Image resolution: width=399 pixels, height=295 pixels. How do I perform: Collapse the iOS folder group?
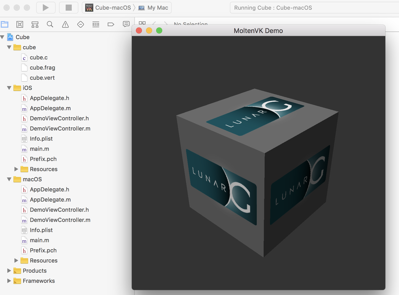click(9, 88)
